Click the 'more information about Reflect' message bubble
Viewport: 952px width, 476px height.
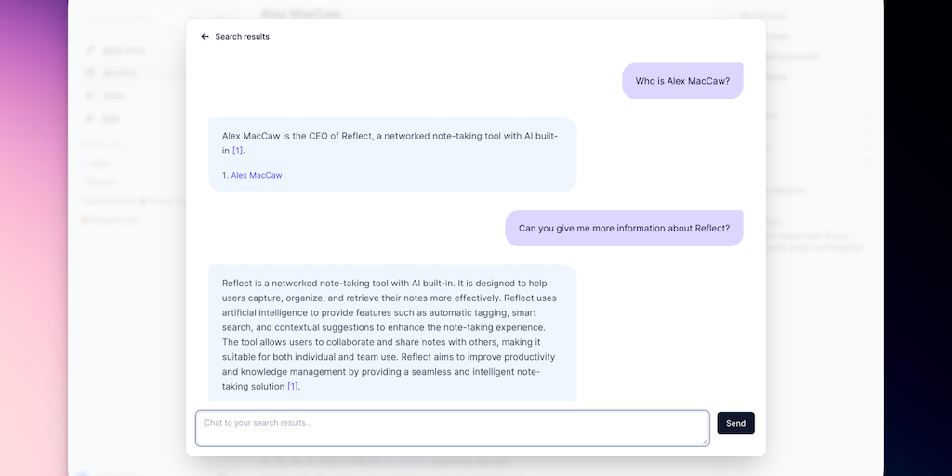click(x=624, y=228)
